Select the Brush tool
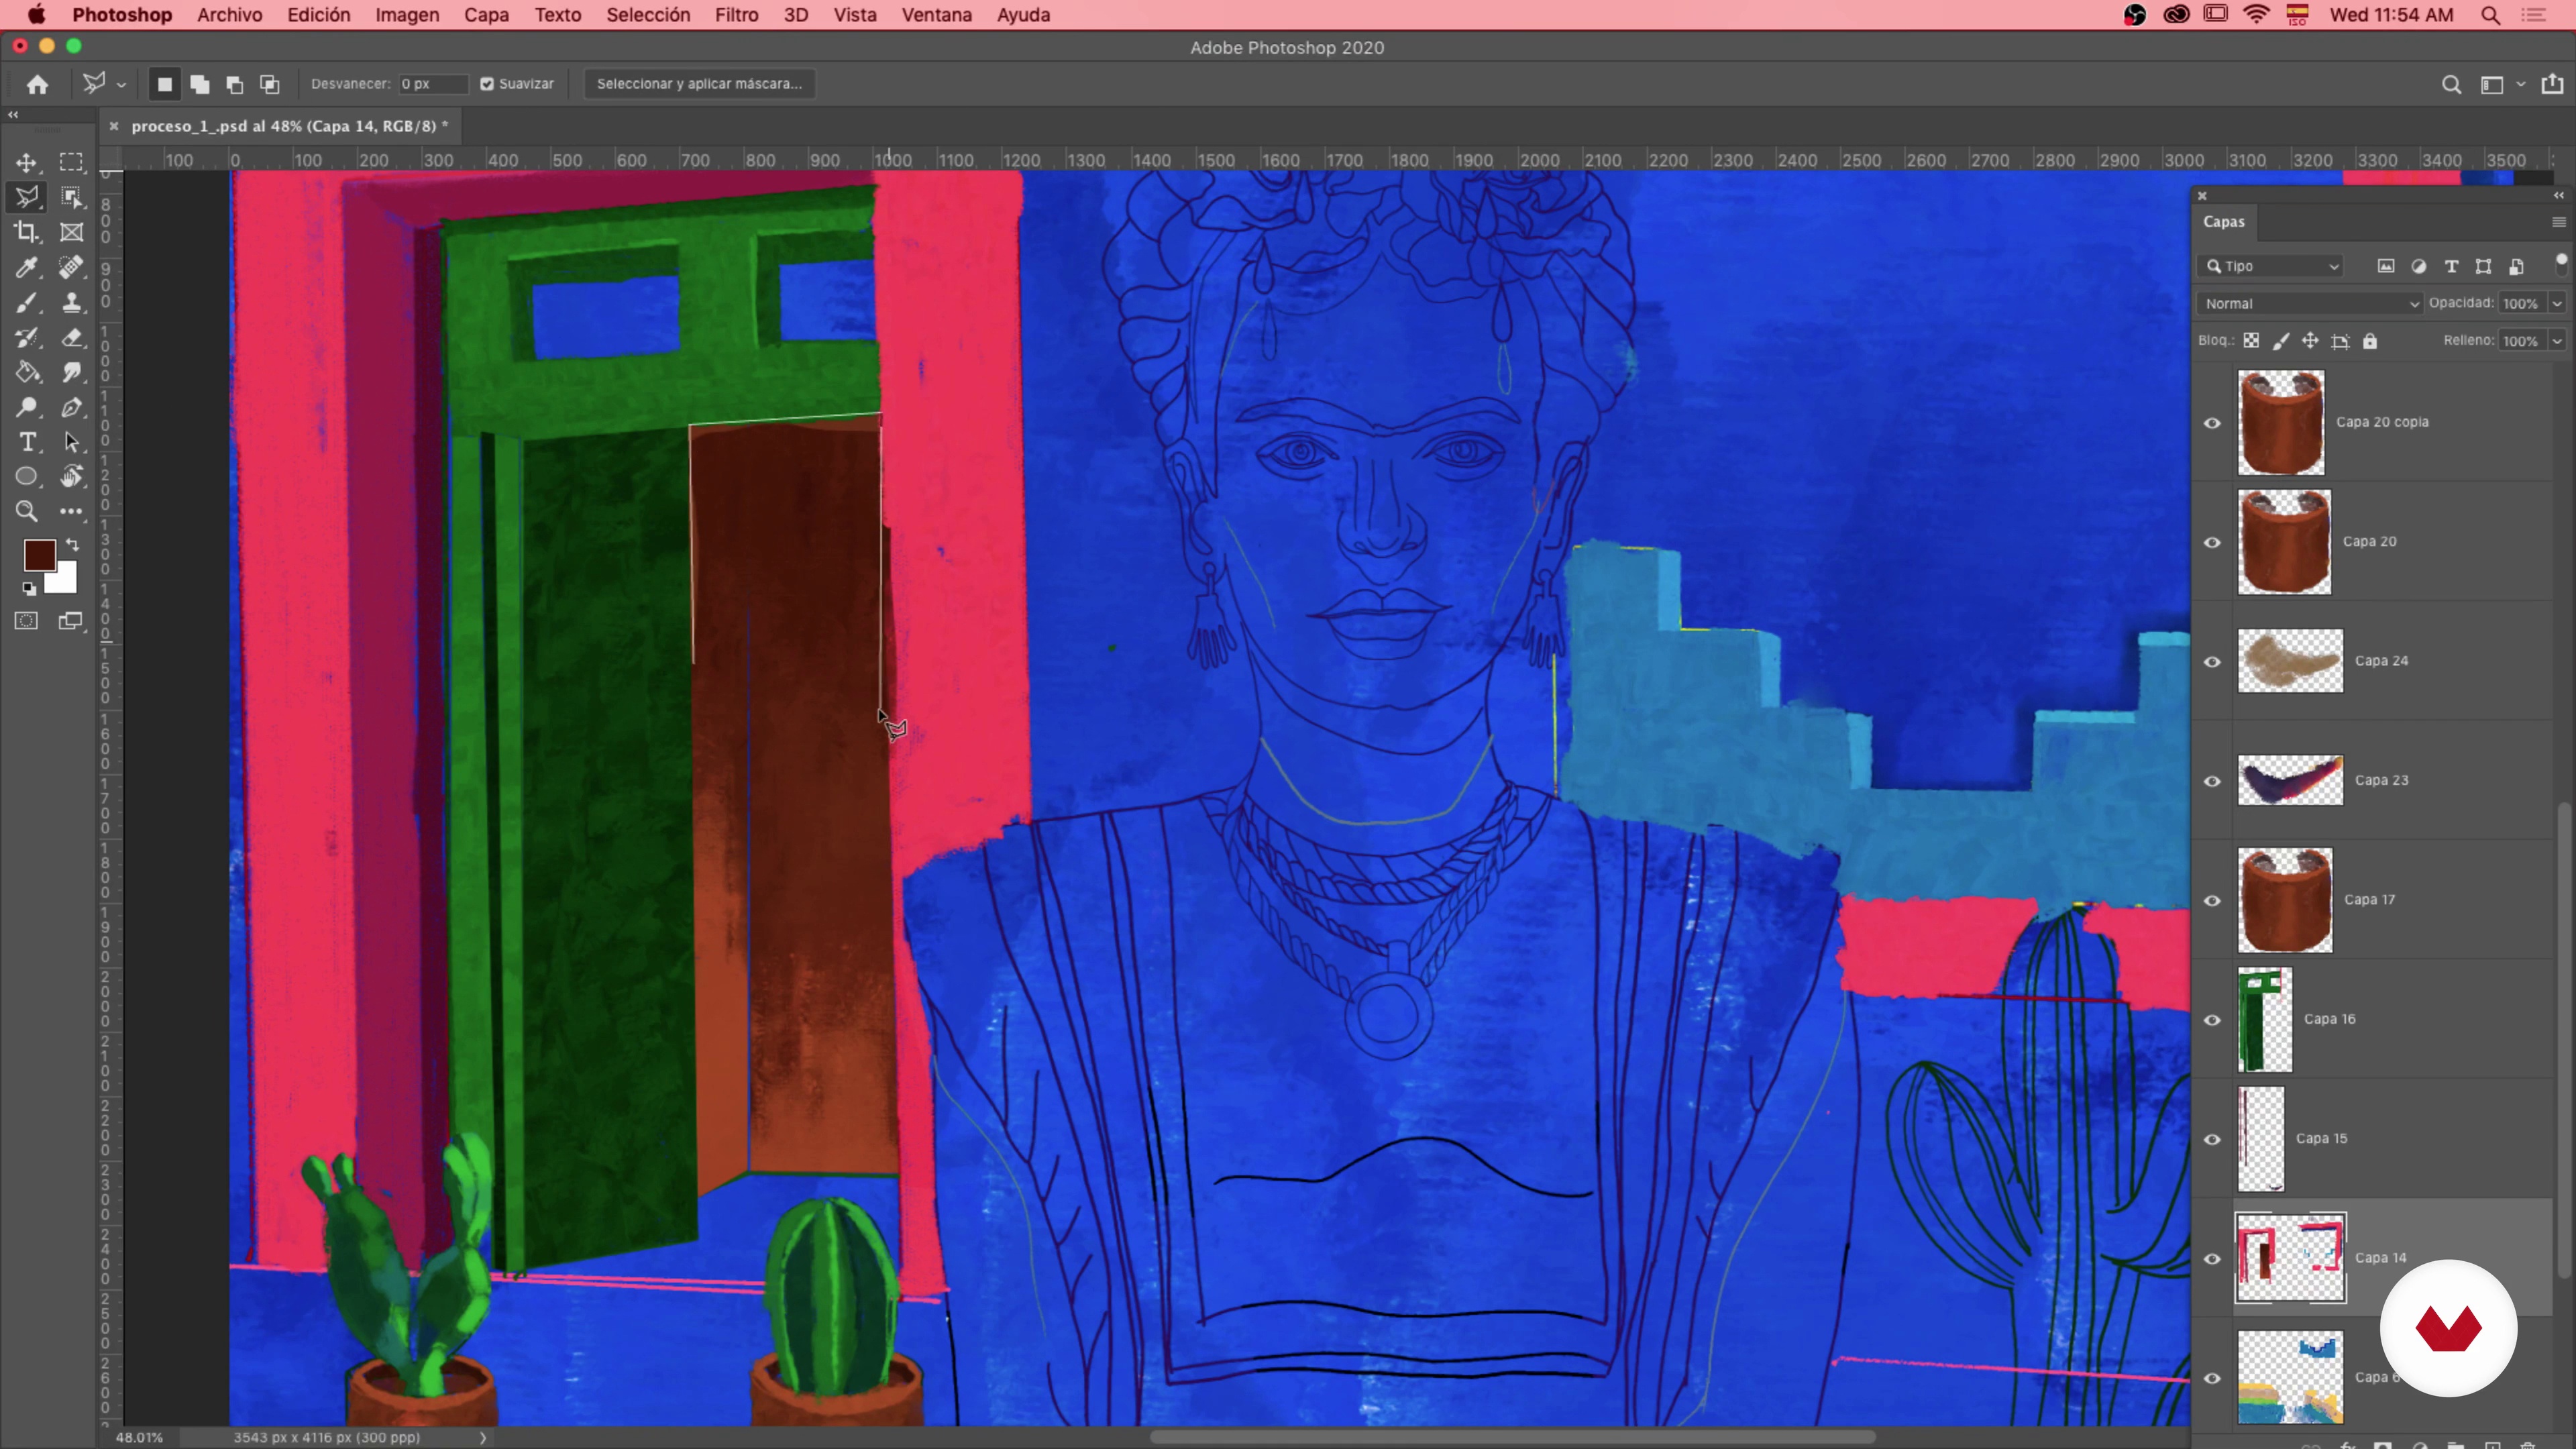 (27, 302)
